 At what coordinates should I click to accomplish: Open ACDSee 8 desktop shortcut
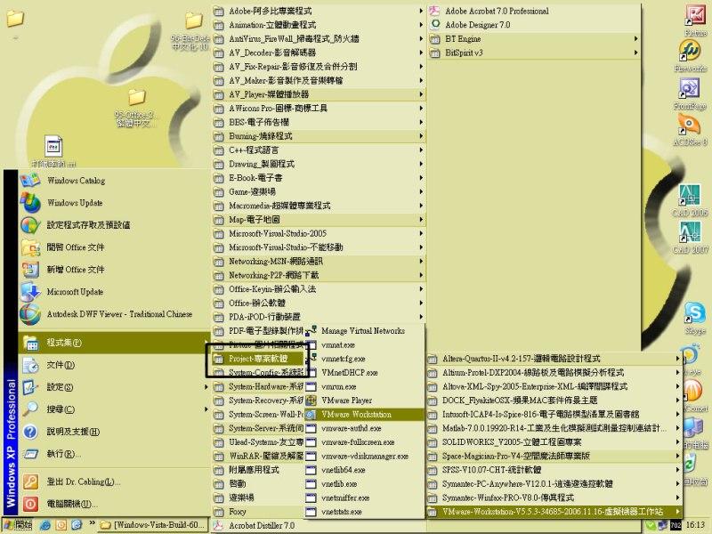tap(689, 130)
